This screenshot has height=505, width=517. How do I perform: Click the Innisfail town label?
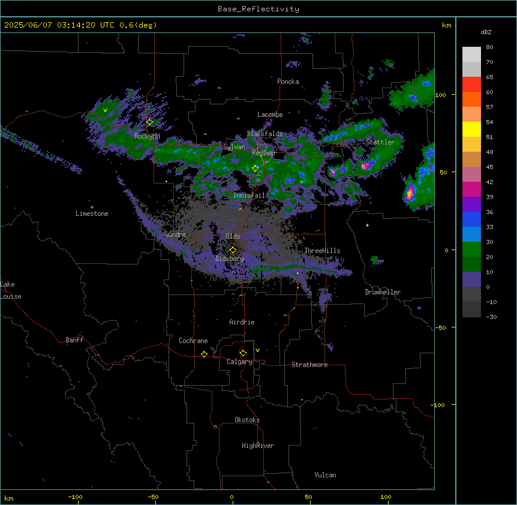coord(249,196)
